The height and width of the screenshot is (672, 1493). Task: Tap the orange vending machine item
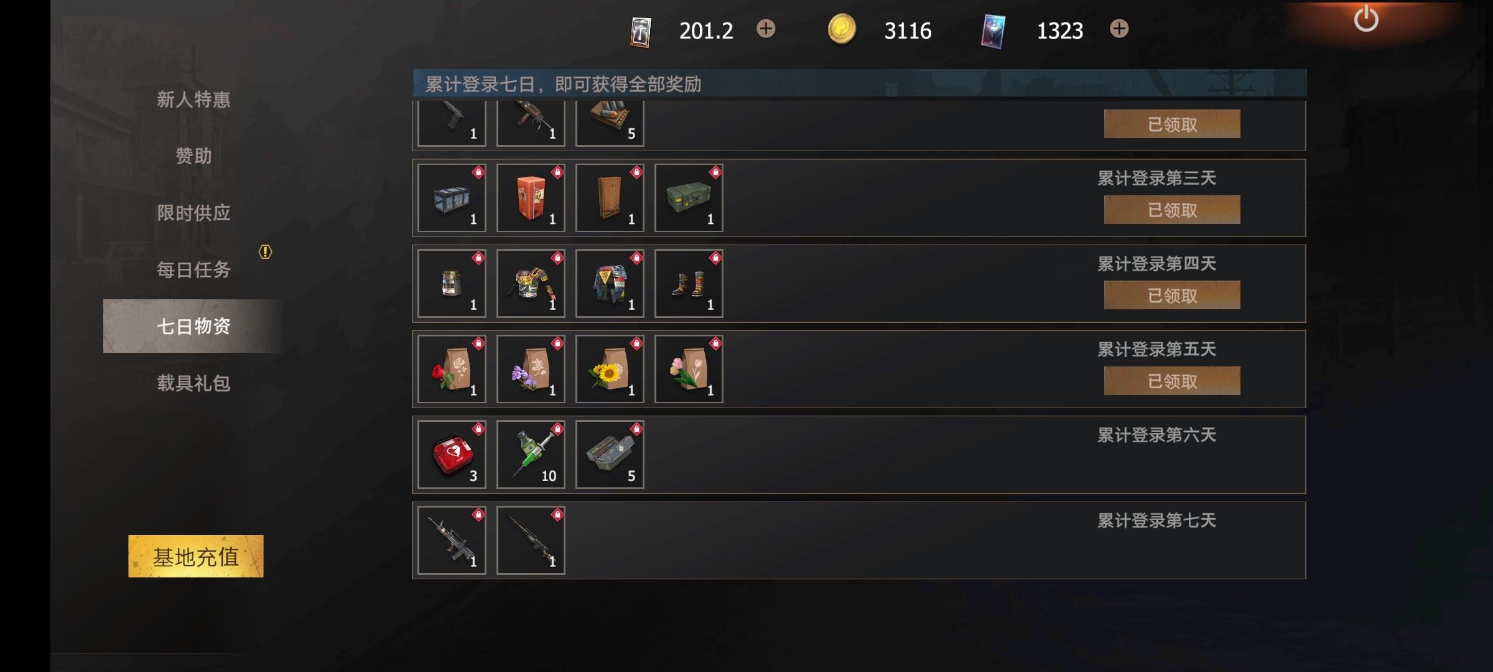[x=531, y=198]
